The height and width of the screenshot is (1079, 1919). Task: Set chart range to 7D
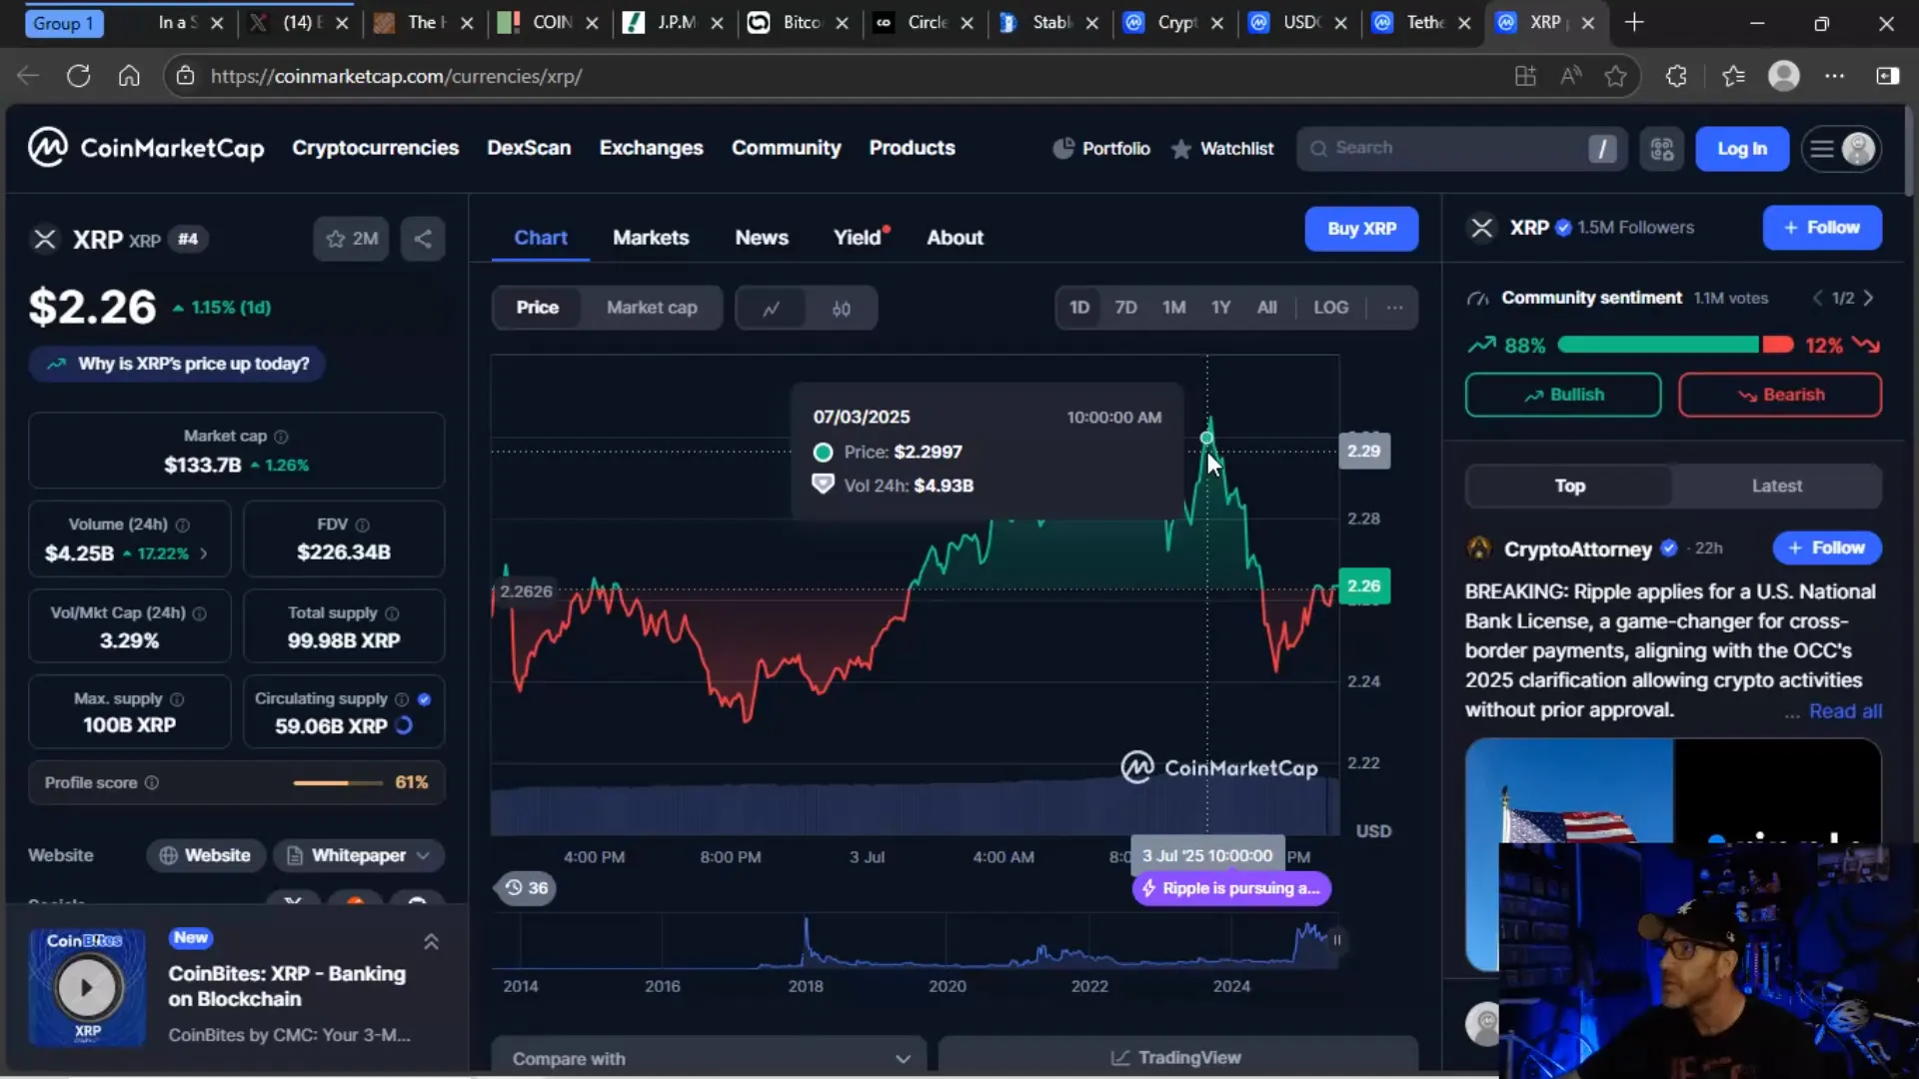pos(1125,307)
